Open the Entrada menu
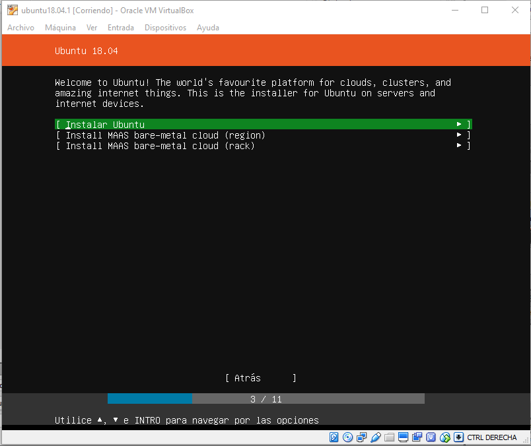The height and width of the screenshot is (446, 531). tap(121, 28)
